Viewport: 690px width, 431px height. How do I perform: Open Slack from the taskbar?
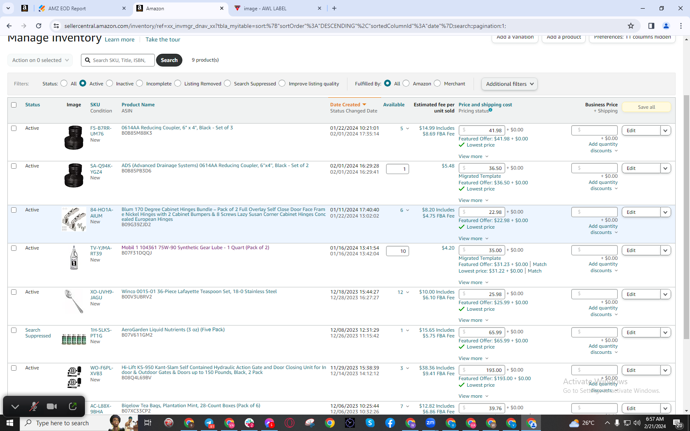pos(249,423)
